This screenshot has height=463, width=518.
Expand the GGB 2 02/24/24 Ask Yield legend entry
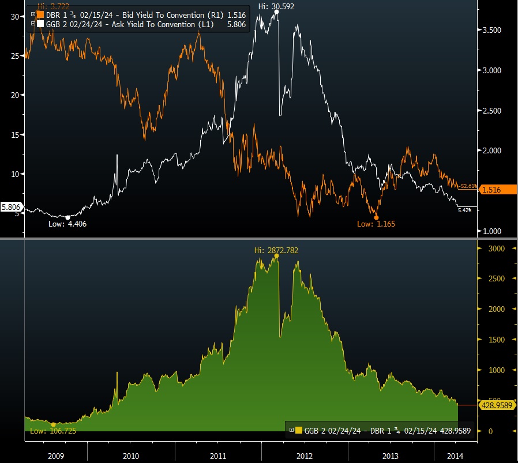tap(33, 24)
